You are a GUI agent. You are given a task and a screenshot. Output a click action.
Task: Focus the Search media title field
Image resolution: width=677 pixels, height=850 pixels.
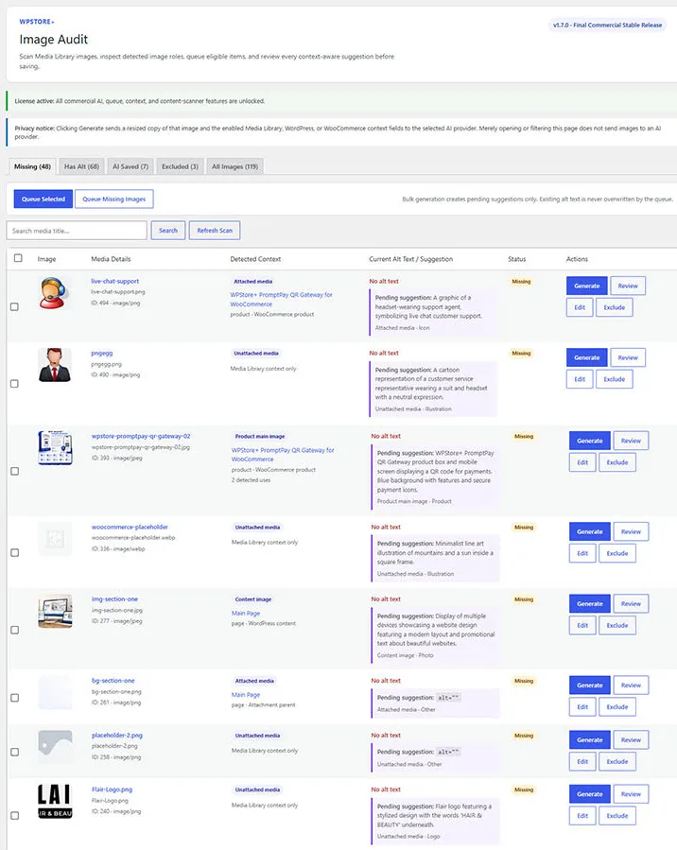tap(77, 231)
